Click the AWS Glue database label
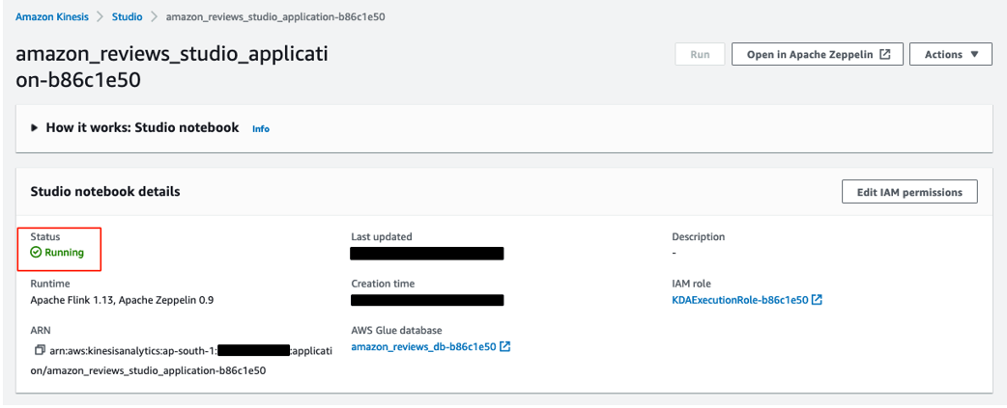Screen dimensions: 1007x408 396,331
